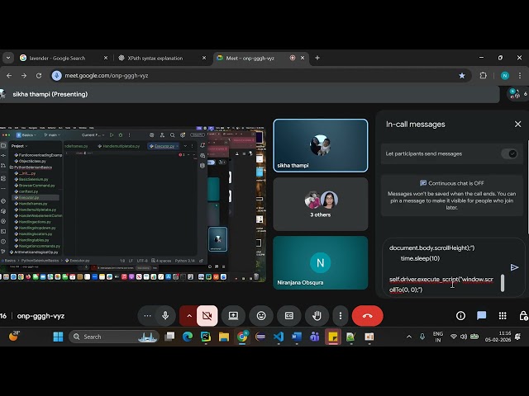Select the '3 others' participant tile
This screenshot has height=396, width=529.
tap(320, 204)
